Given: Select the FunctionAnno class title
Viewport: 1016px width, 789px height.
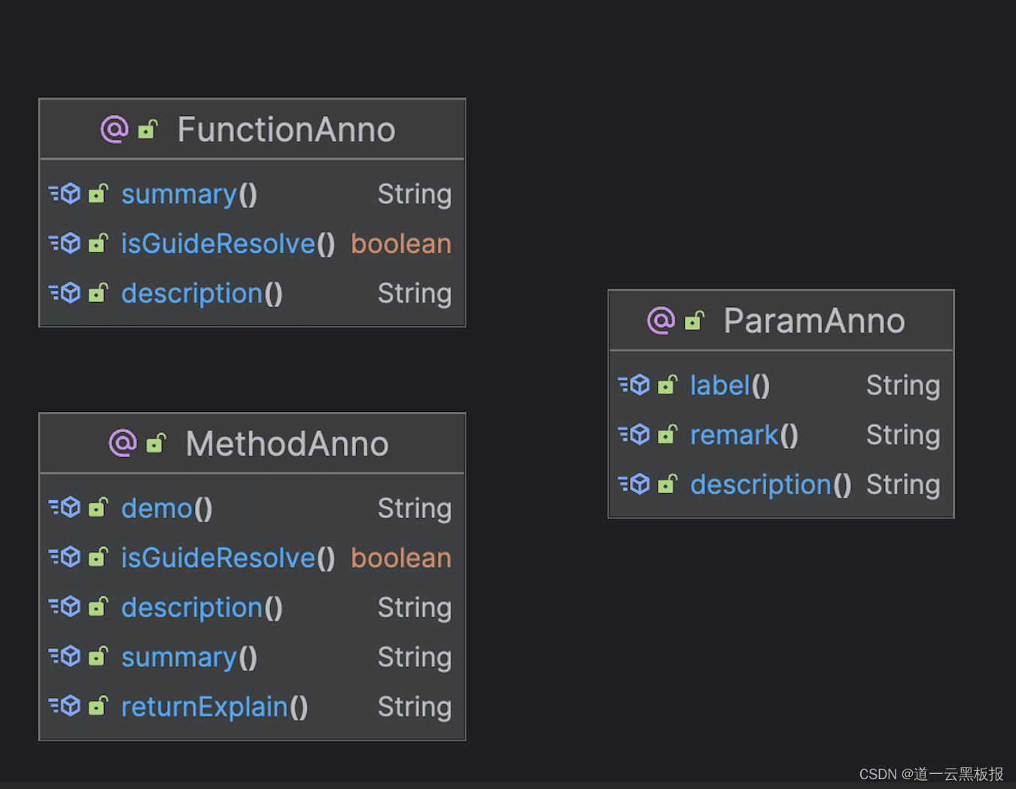Looking at the screenshot, I should 286,129.
